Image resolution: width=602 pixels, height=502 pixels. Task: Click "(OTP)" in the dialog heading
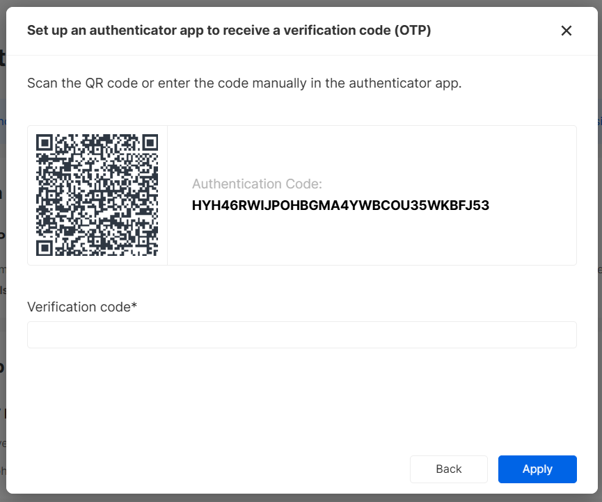(x=412, y=31)
